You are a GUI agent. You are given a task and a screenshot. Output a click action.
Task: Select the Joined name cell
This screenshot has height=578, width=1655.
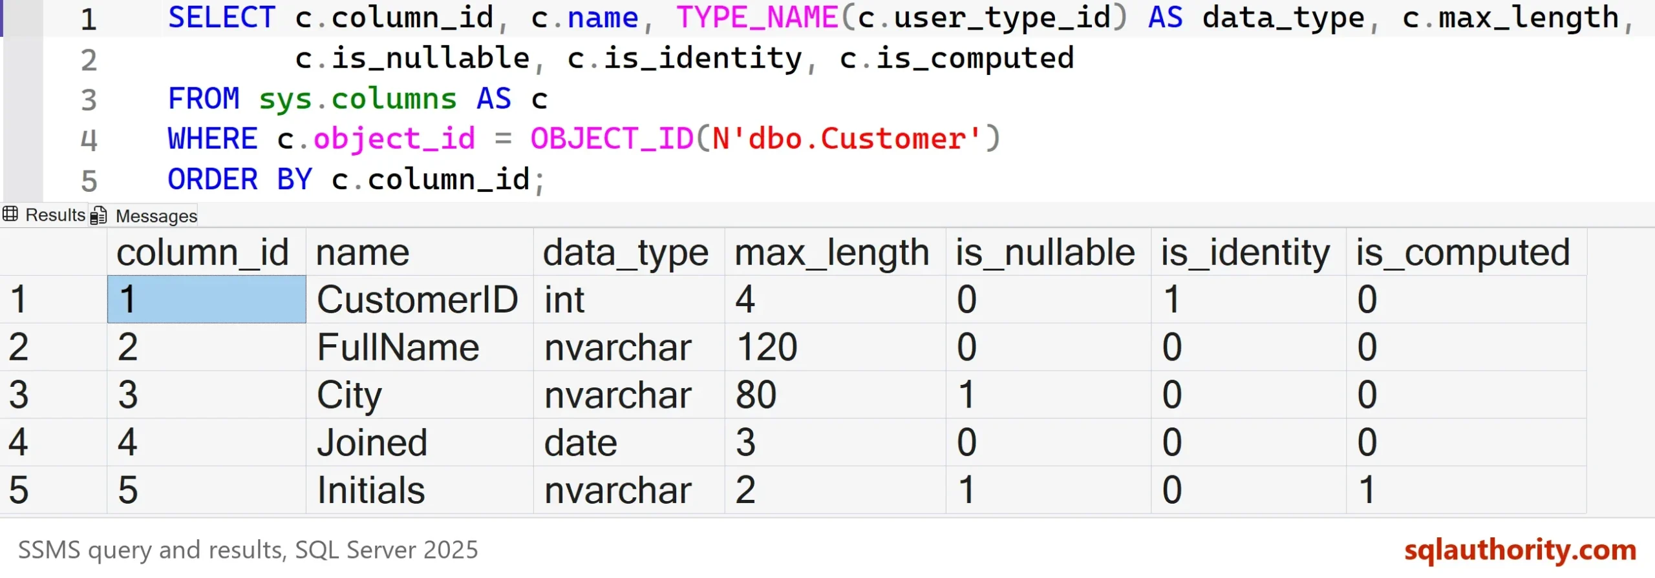coord(420,442)
